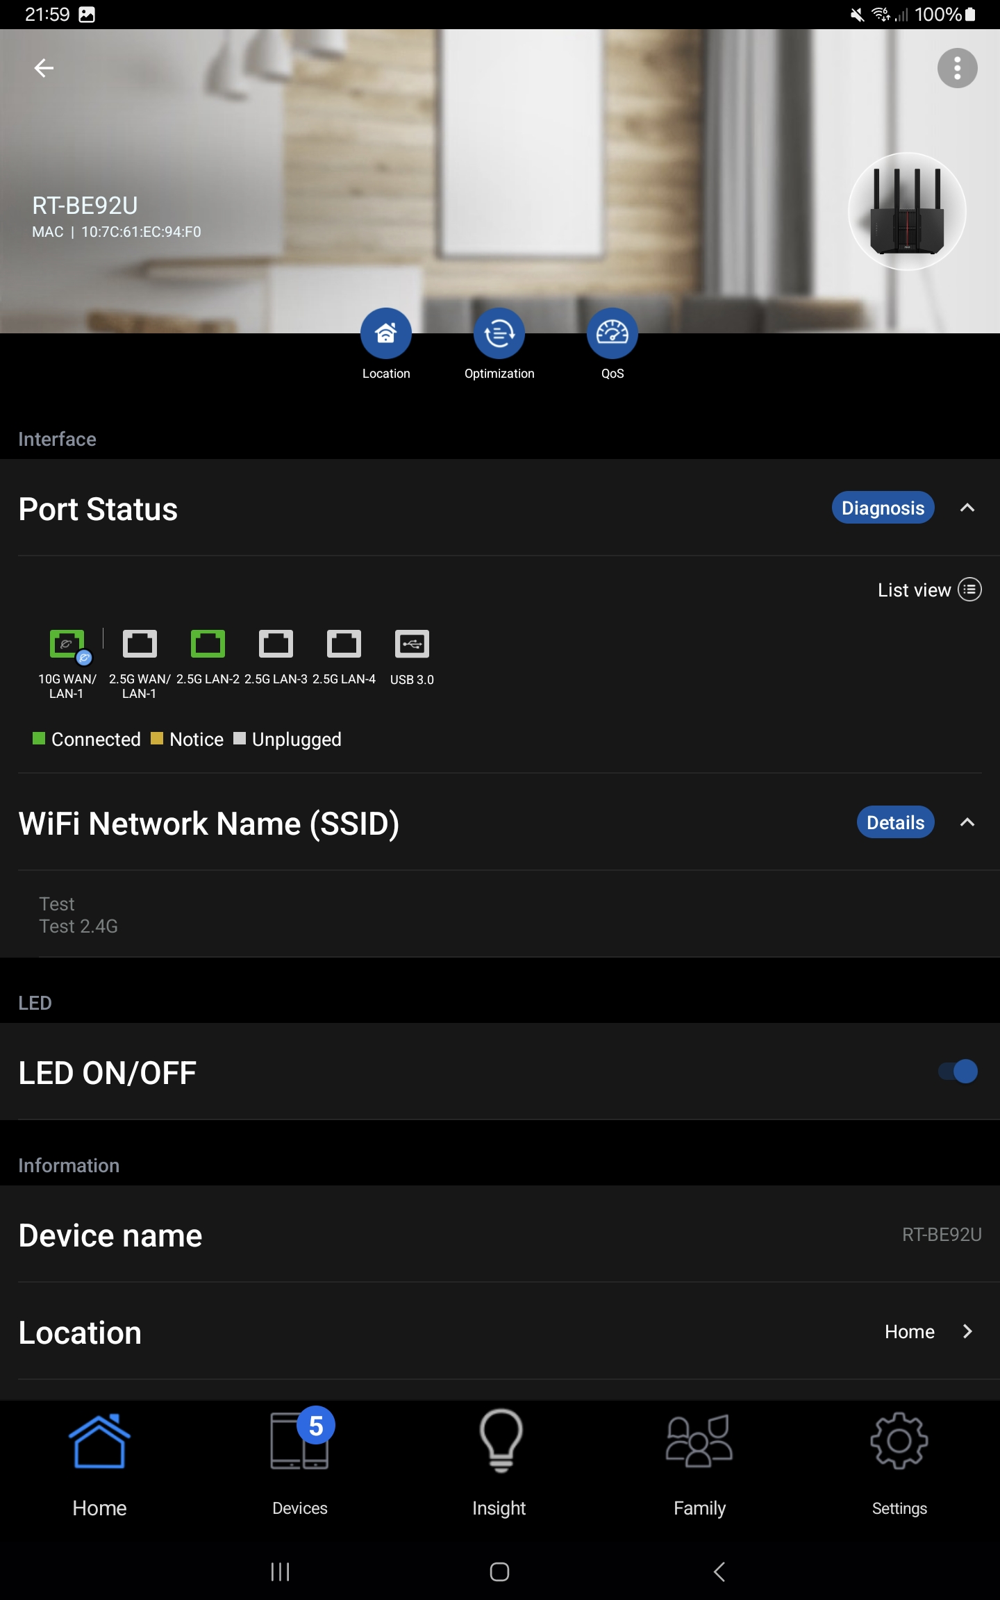
Task: Collapse the WiFi Network Name section
Action: 967,823
